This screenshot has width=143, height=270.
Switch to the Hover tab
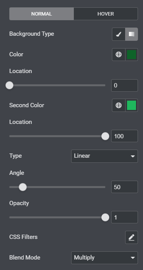(x=106, y=14)
